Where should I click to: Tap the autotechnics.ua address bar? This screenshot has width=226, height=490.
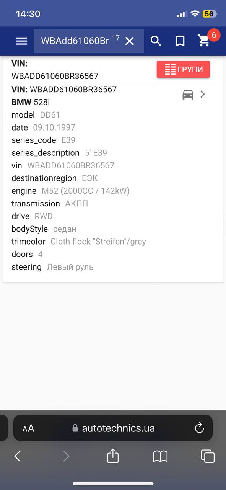tap(113, 428)
